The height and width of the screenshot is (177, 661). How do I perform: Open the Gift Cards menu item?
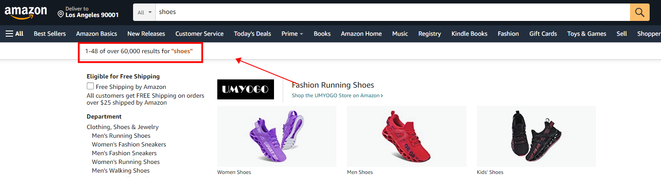coord(543,34)
